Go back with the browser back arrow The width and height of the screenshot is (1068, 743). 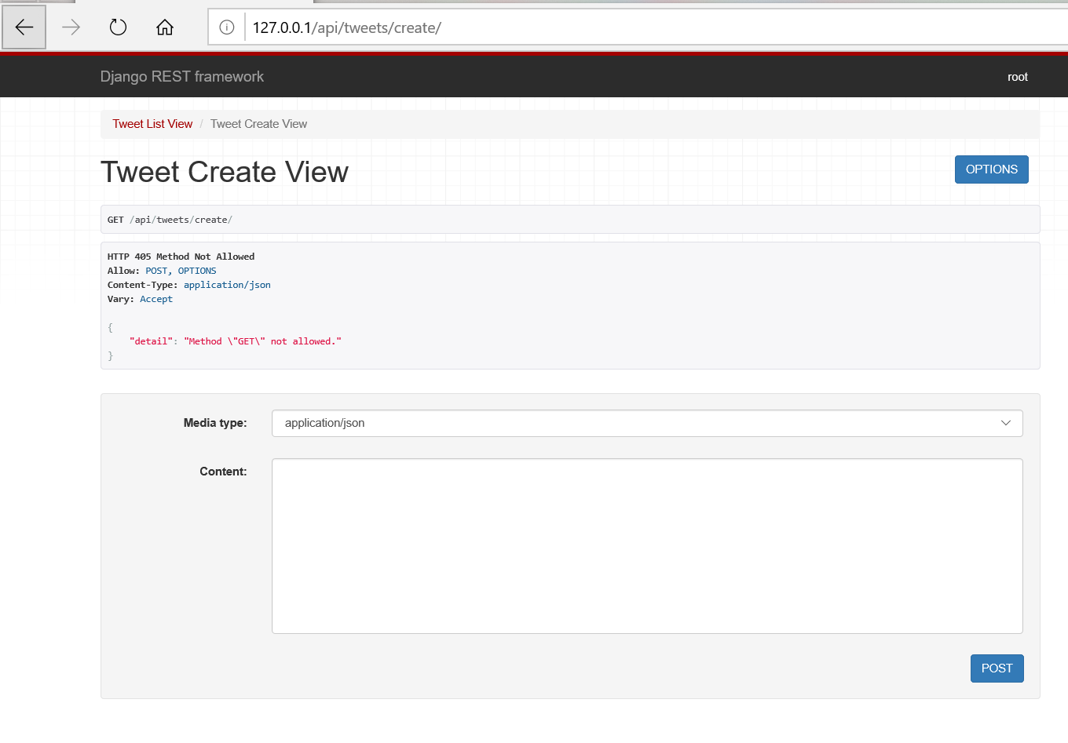(x=24, y=27)
